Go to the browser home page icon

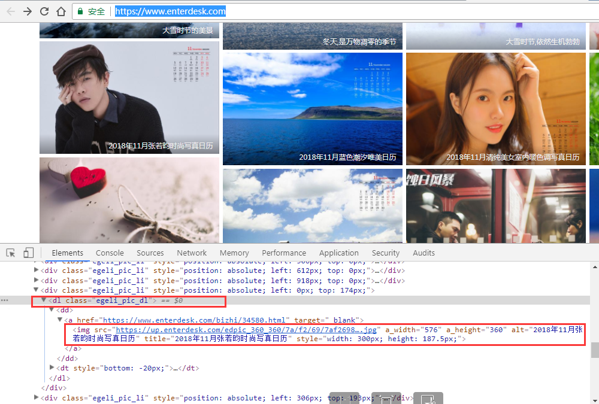pyautogui.click(x=61, y=11)
